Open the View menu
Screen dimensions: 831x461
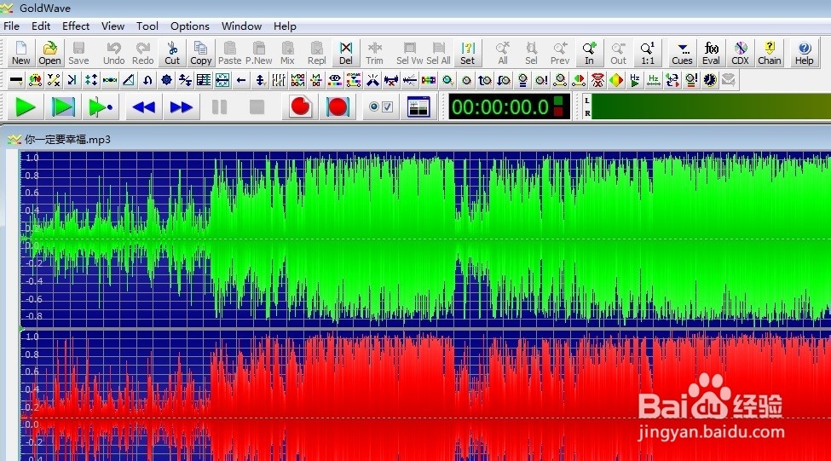click(x=113, y=26)
